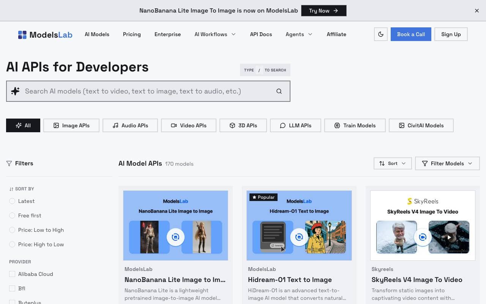This screenshot has width=486, height=304.
Task: Toggle dark mode moon icon
Action: pyautogui.click(x=381, y=34)
